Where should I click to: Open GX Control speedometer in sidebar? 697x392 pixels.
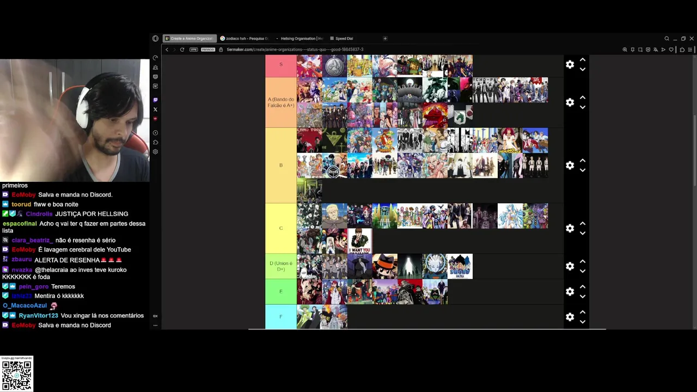[x=155, y=58]
